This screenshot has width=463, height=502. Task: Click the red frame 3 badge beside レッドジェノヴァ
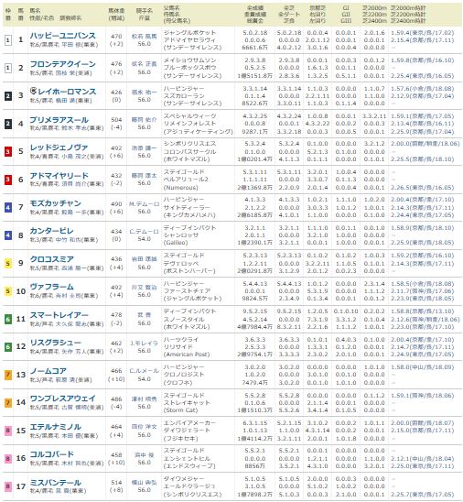[8, 151]
